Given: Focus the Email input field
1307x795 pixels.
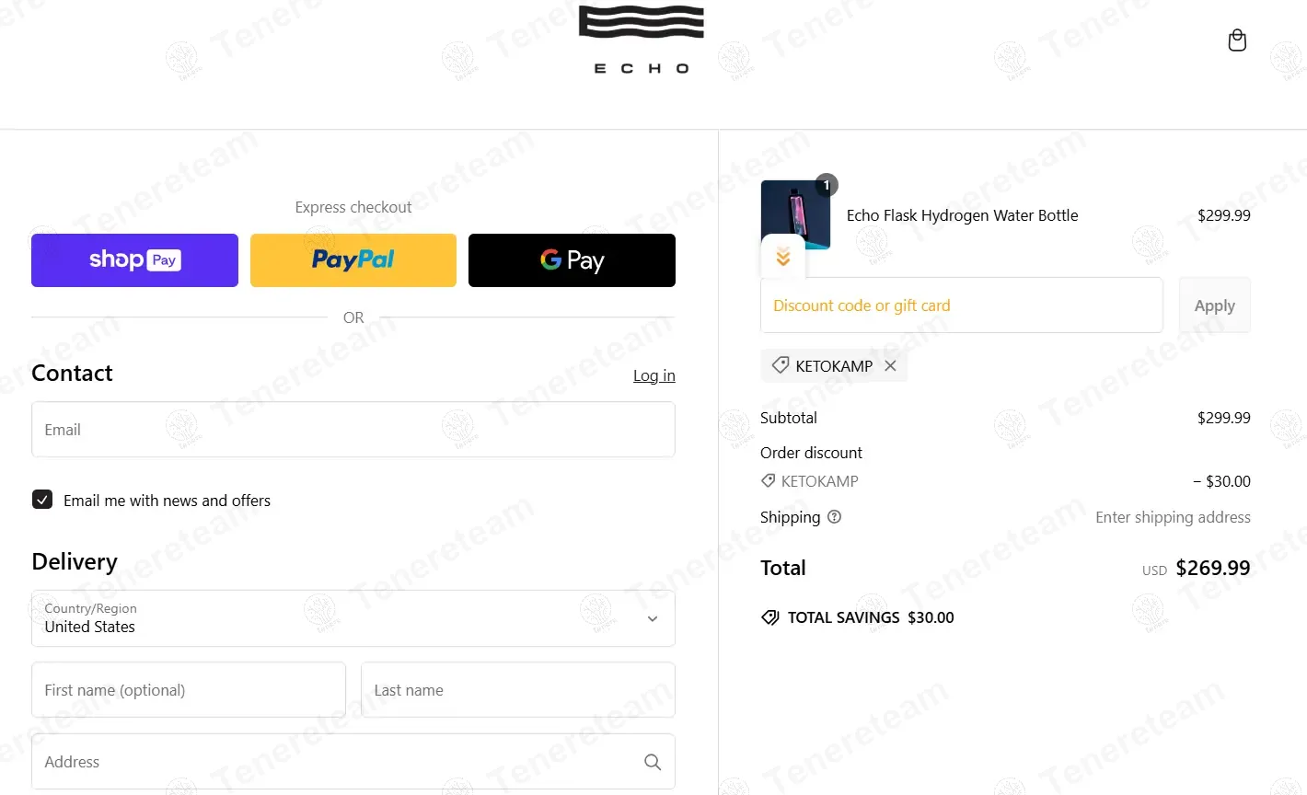Looking at the screenshot, I should (353, 430).
